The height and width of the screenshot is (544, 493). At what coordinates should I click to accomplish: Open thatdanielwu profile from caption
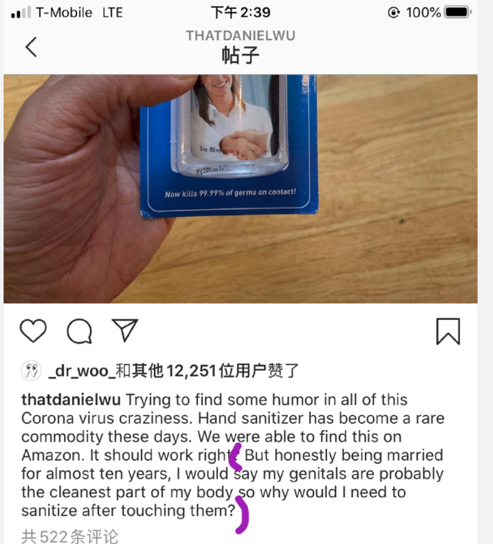click(x=71, y=399)
